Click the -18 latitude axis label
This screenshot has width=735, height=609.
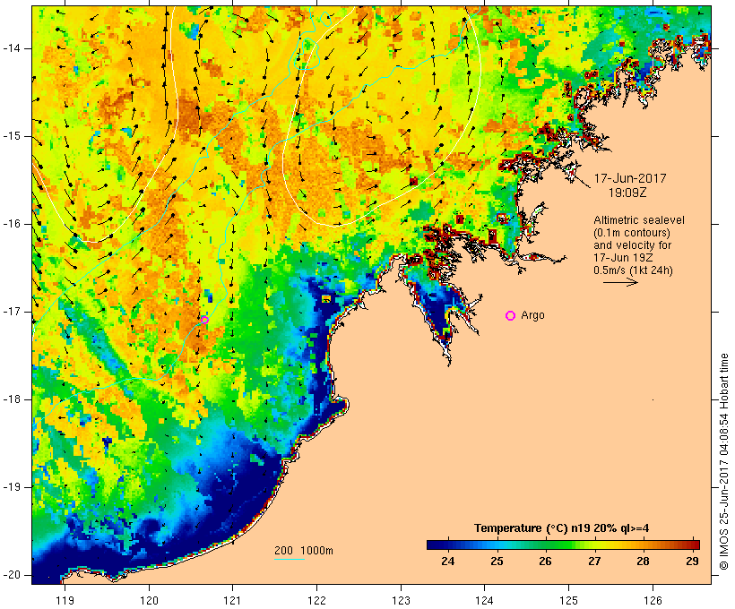tap(12, 399)
